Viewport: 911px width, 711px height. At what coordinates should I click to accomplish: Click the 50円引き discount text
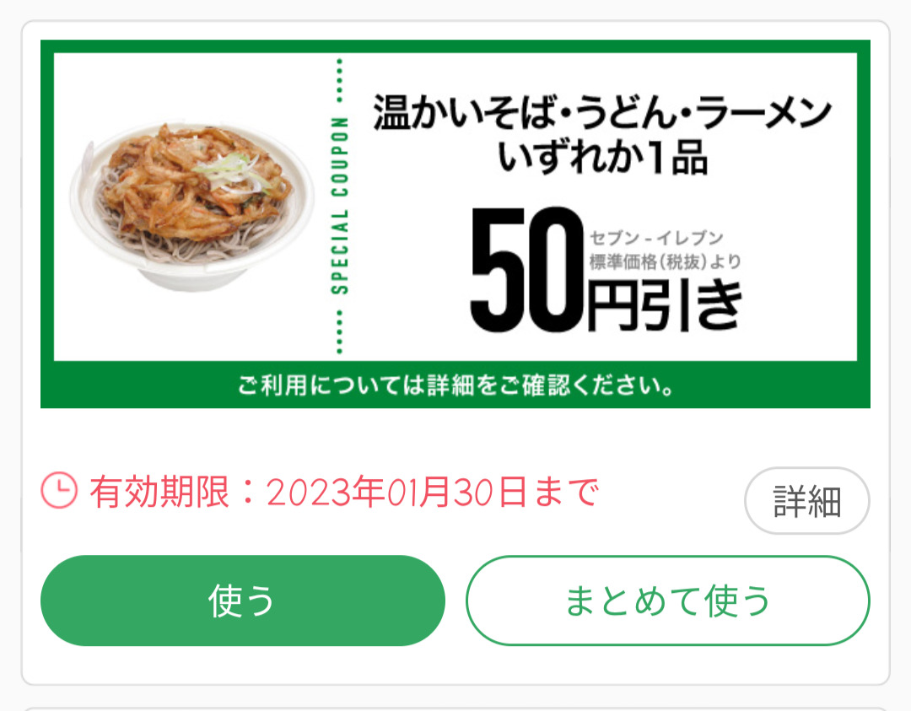click(606, 270)
